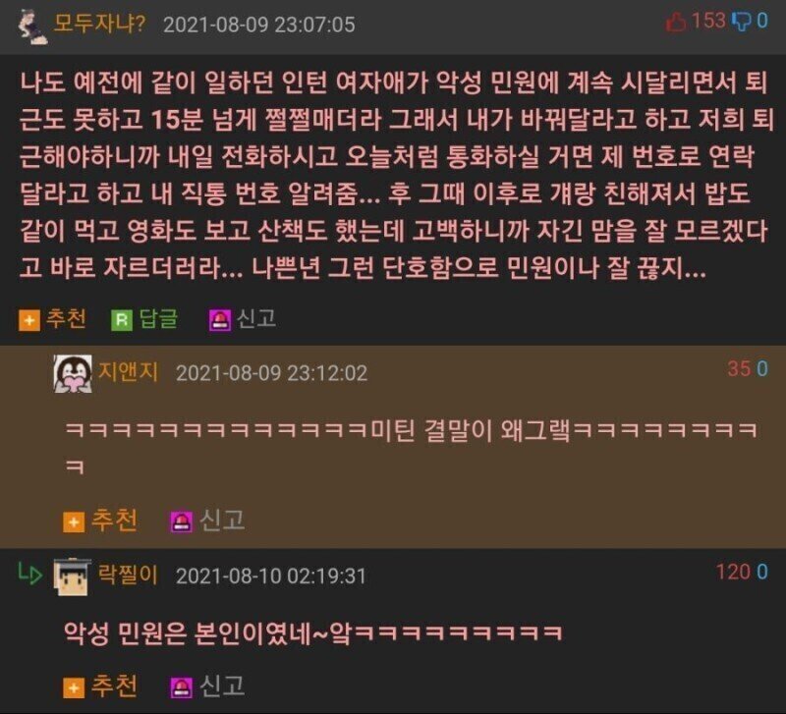
Task: Open 지앤지 username link
Action: coord(128,372)
